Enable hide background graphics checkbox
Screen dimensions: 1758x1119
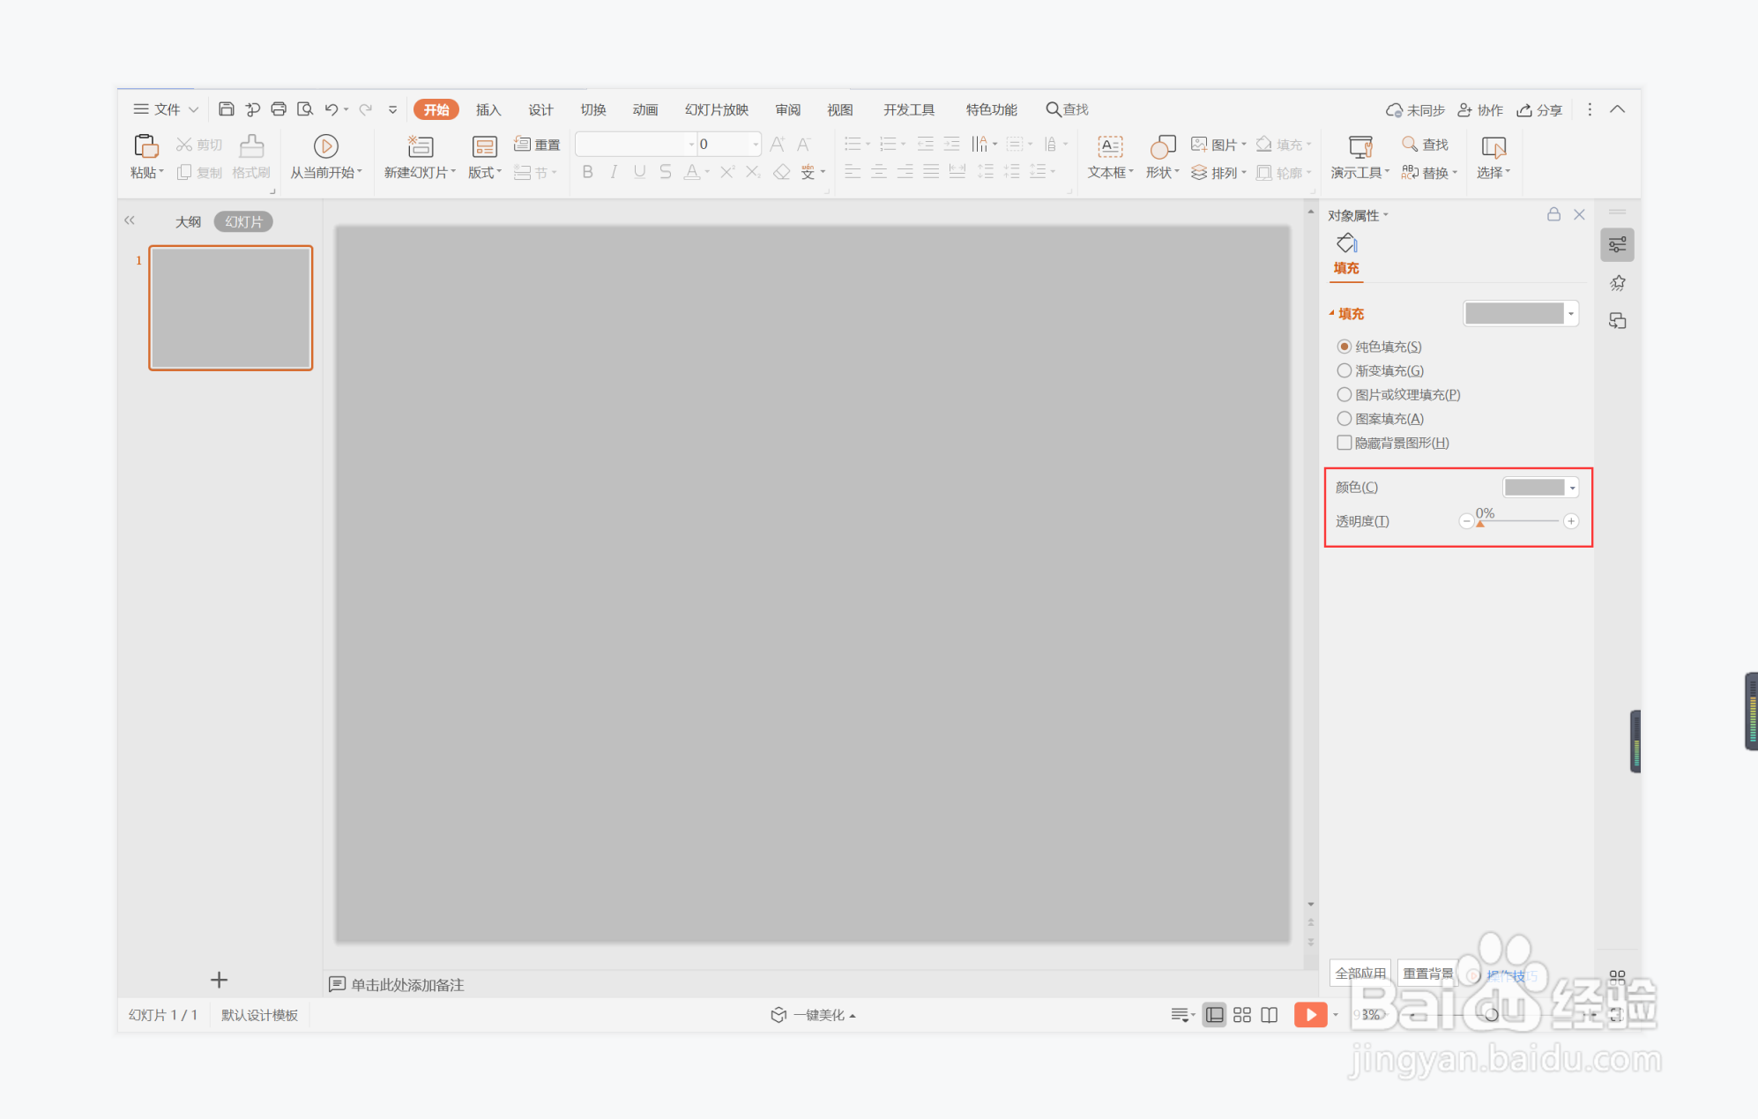coord(1344,443)
